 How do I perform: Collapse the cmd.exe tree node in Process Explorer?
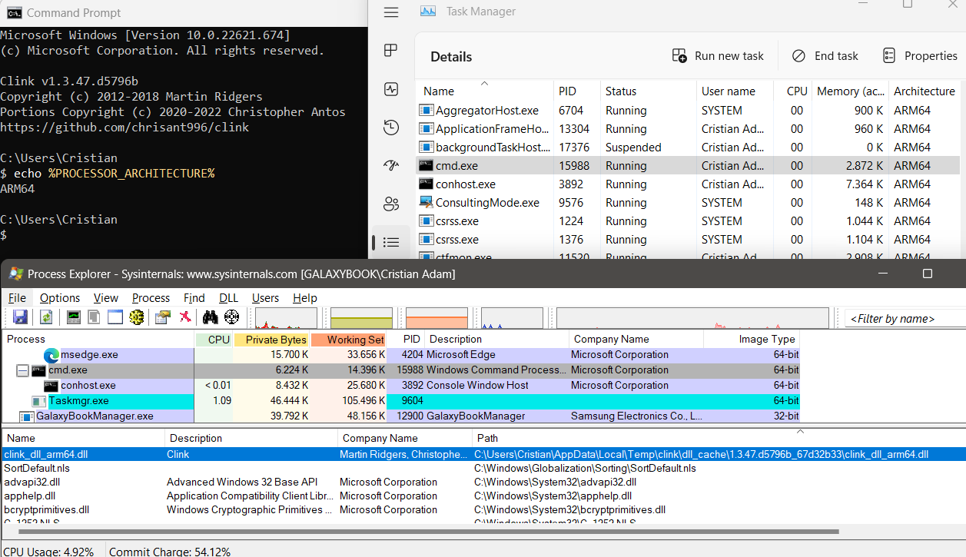22,370
